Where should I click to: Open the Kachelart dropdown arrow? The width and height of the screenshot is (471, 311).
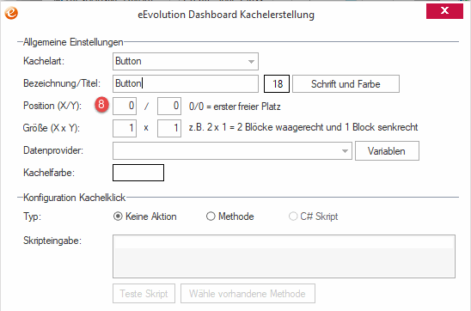pos(251,62)
